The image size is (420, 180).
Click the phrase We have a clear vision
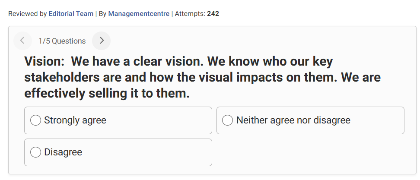[x=134, y=61]
